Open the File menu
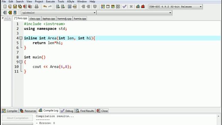Viewport: 222px width, 125px height. [x=4, y=1]
